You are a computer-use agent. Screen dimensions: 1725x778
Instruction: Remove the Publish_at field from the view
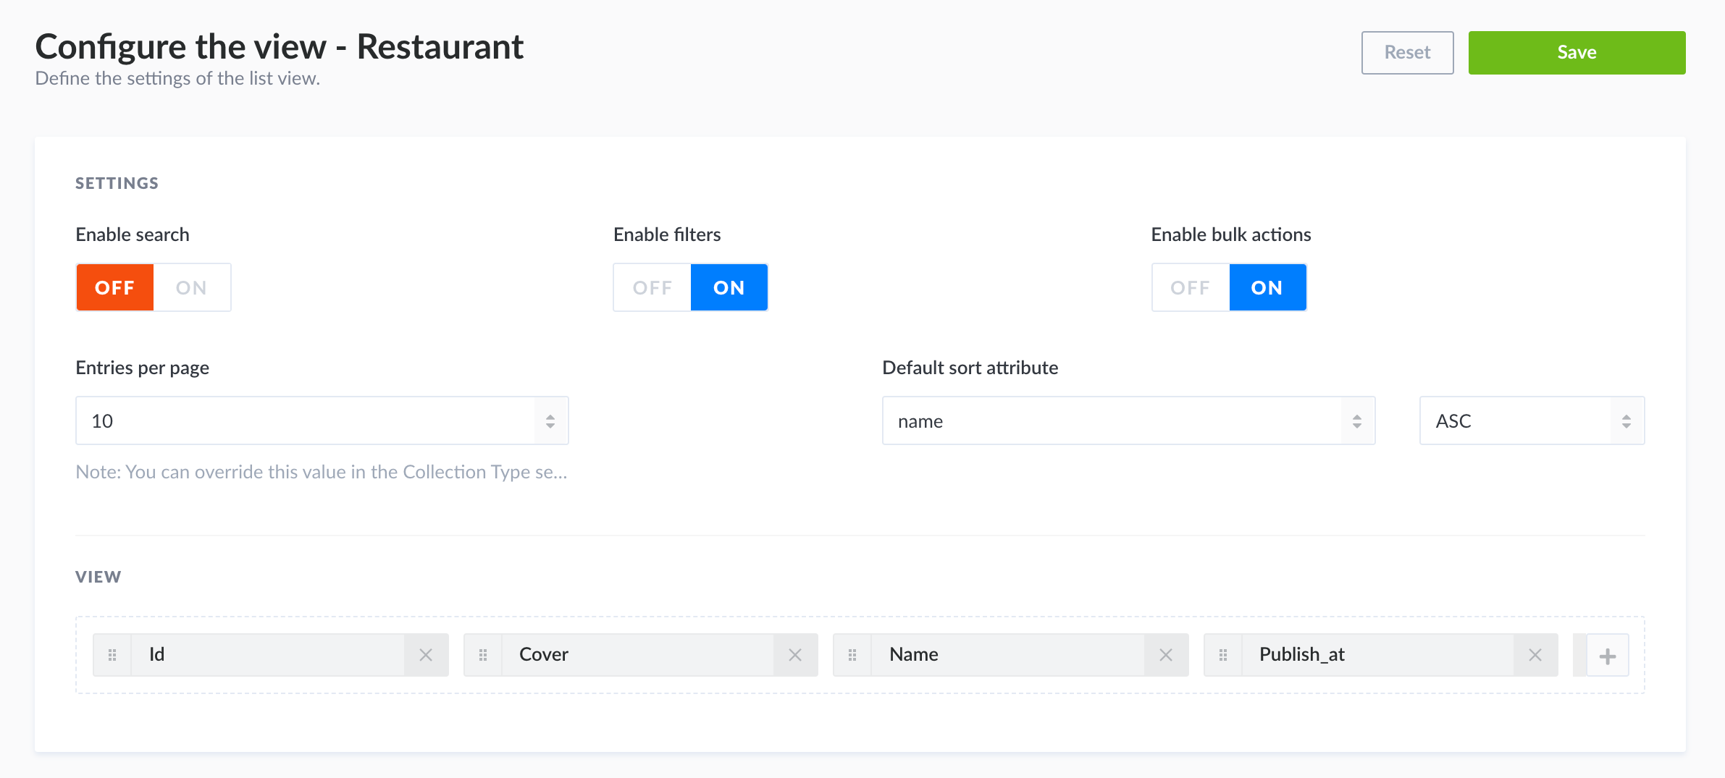[1535, 654]
